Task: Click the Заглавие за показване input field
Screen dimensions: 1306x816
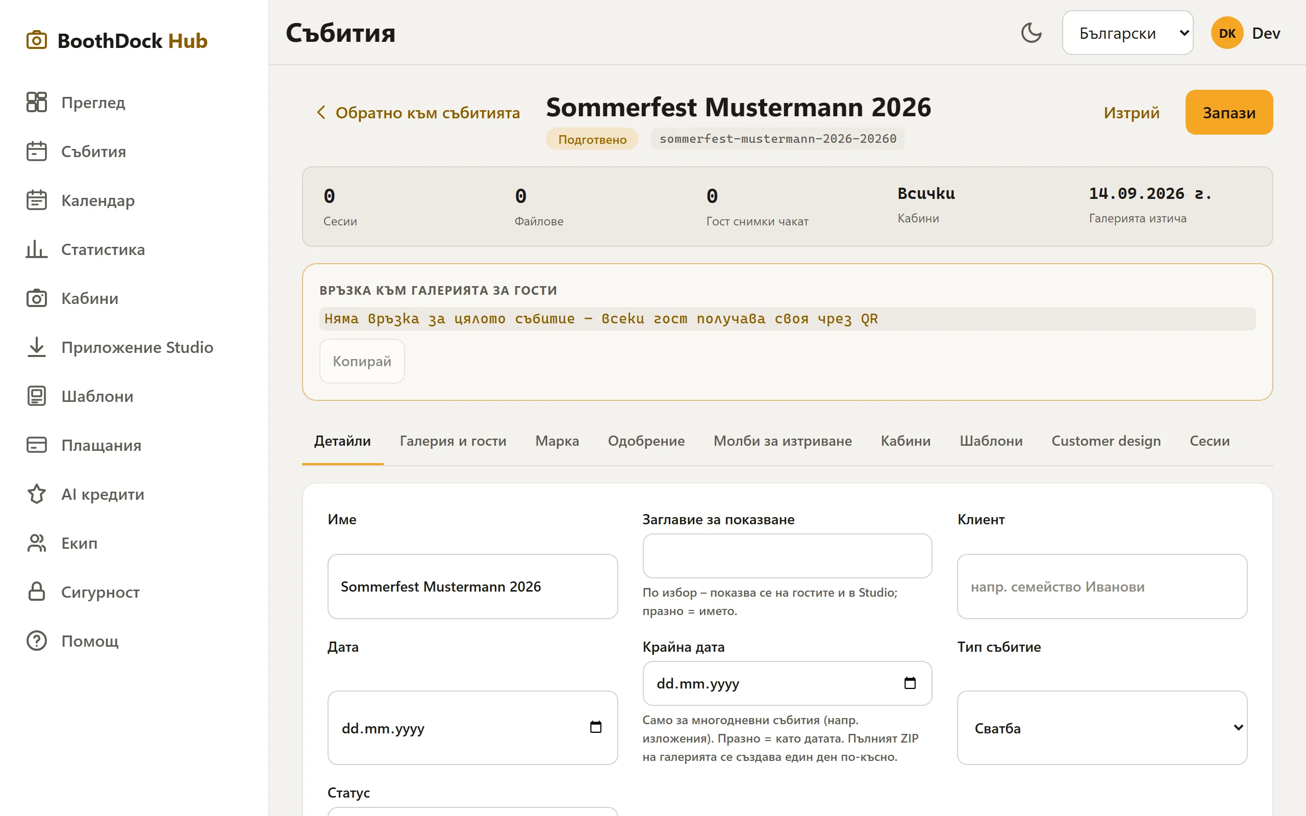Action: click(787, 556)
